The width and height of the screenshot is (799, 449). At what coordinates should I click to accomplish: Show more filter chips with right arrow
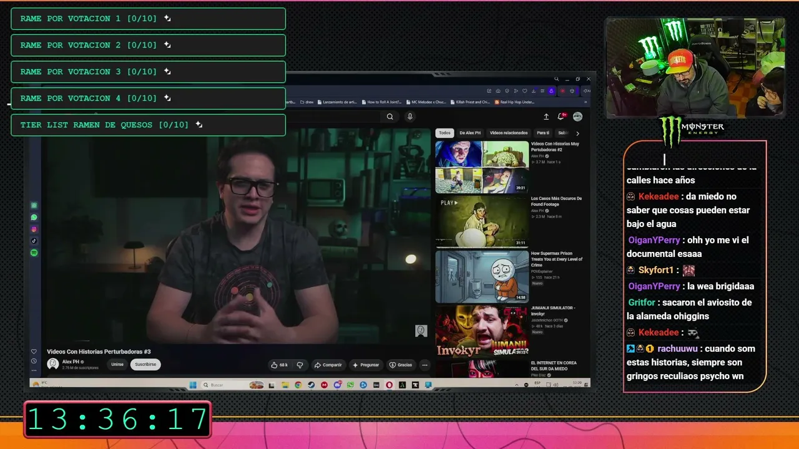pos(577,133)
